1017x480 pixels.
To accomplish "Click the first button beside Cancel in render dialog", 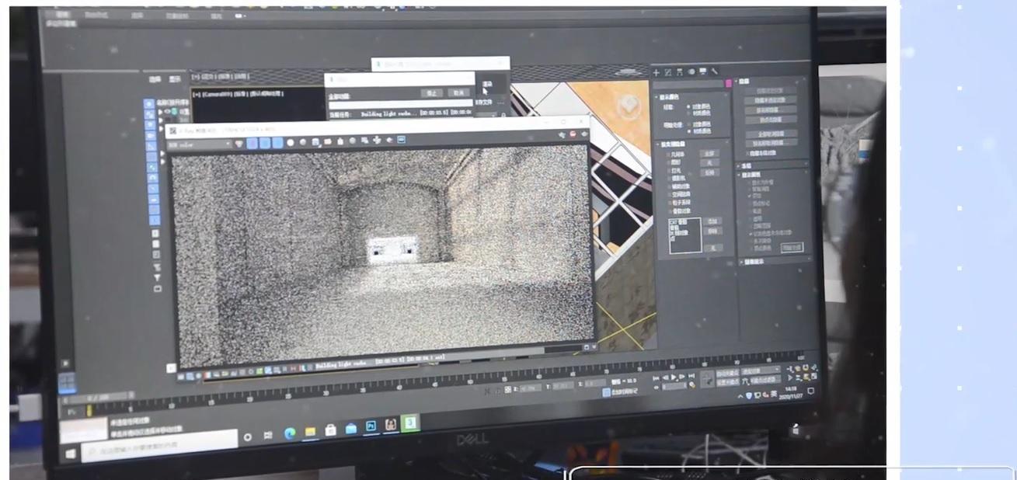I will [x=431, y=92].
